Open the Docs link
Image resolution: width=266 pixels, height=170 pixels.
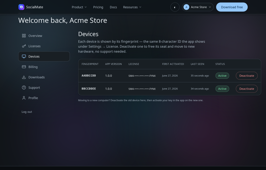pos(113,7)
